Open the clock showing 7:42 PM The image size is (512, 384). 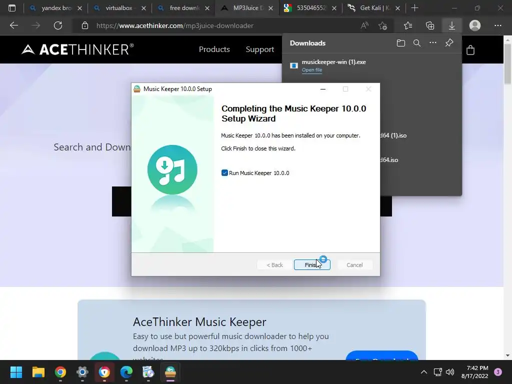click(475, 372)
